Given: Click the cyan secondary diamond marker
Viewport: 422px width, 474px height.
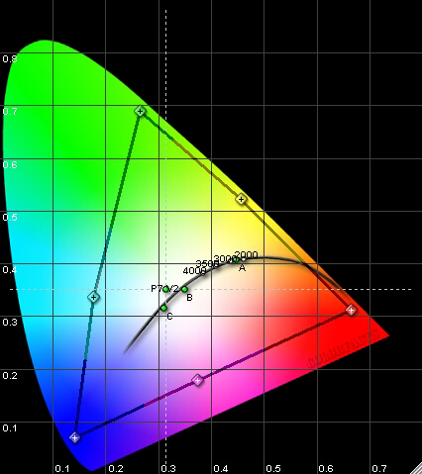Looking at the screenshot, I should coord(94,297).
